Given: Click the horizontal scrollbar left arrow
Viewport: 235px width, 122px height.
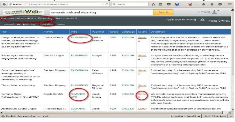Looking at the screenshot, I should click(x=2, y=112).
